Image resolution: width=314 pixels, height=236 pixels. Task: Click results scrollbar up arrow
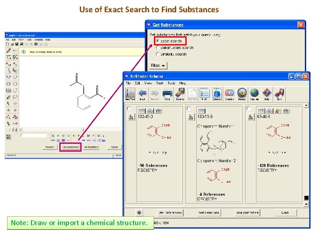(306, 105)
